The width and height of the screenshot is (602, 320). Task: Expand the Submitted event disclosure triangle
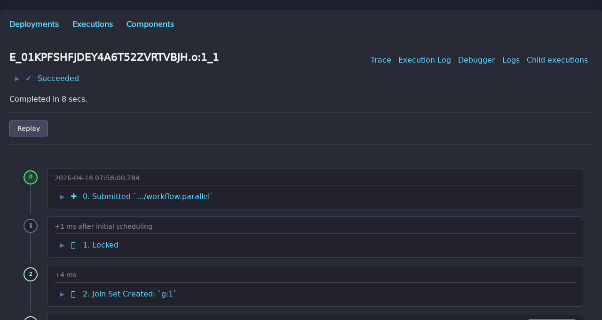pyautogui.click(x=63, y=197)
